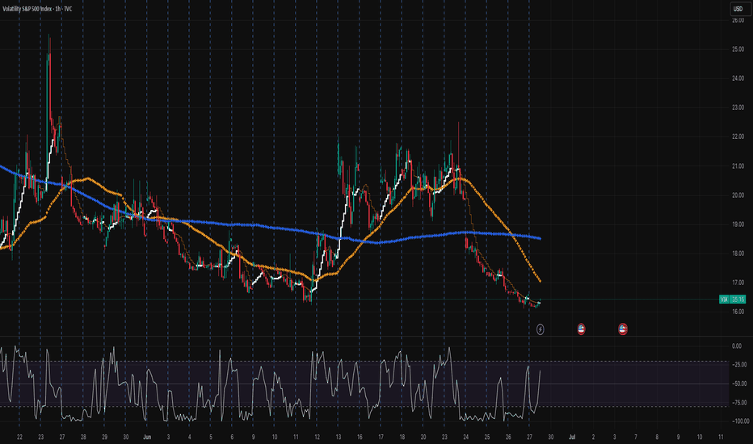Click the 22.00 price axis label
This screenshot has width=753, height=444.
(x=738, y=136)
